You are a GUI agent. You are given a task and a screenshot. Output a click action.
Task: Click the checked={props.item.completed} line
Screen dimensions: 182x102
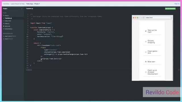(x=57, y=52)
